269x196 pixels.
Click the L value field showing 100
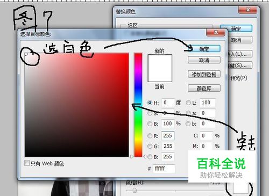pyautogui.click(x=208, y=103)
